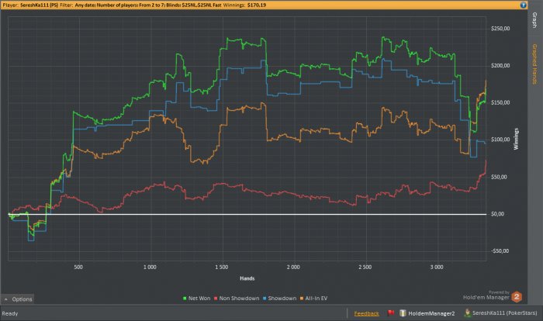
Task: Toggle the Non Showdown legend label
Action: pyautogui.click(x=239, y=299)
